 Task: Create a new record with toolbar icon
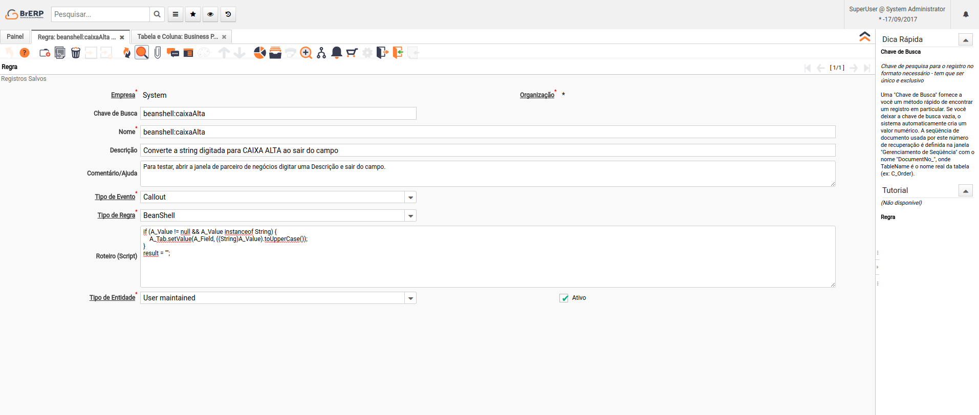[x=45, y=53]
